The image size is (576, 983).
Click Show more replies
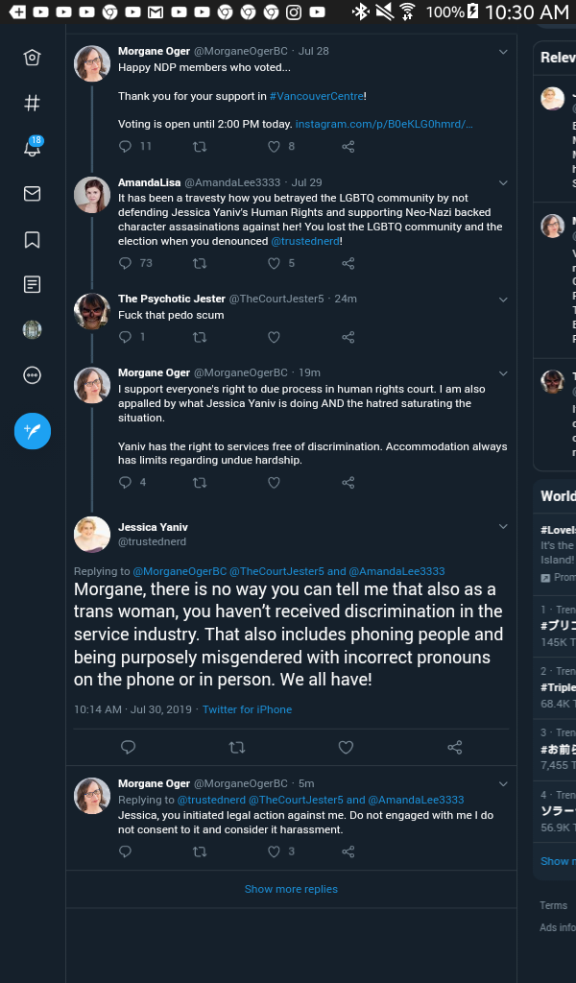click(291, 889)
